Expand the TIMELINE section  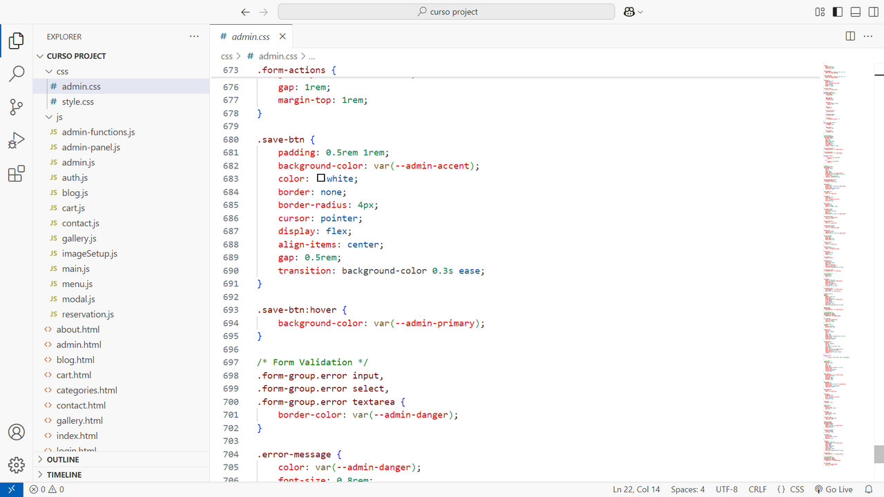(122, 474)
